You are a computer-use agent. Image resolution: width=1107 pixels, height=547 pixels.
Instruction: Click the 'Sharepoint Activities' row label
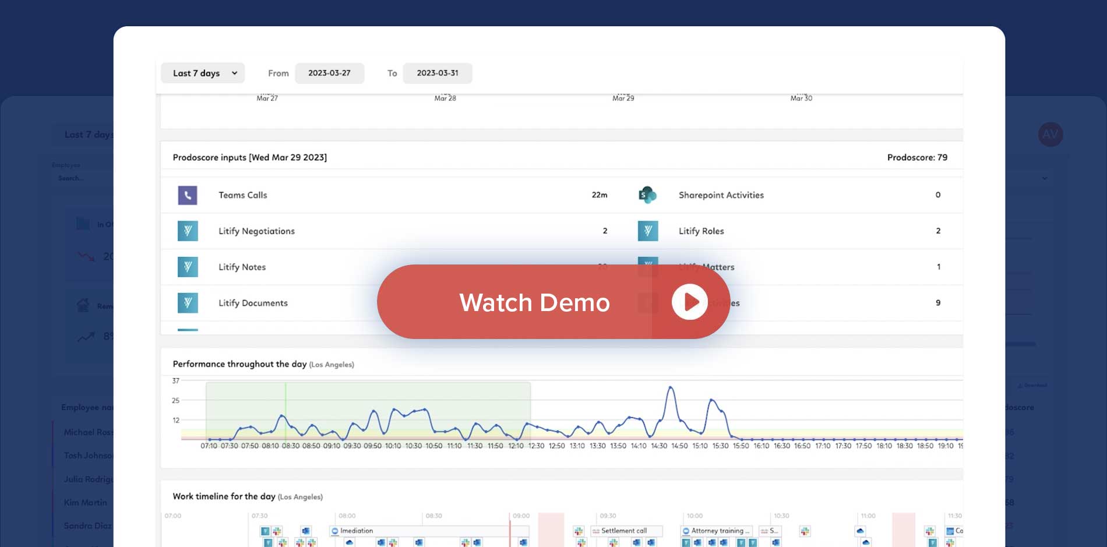pyautogui.click(x=721, y=195)
